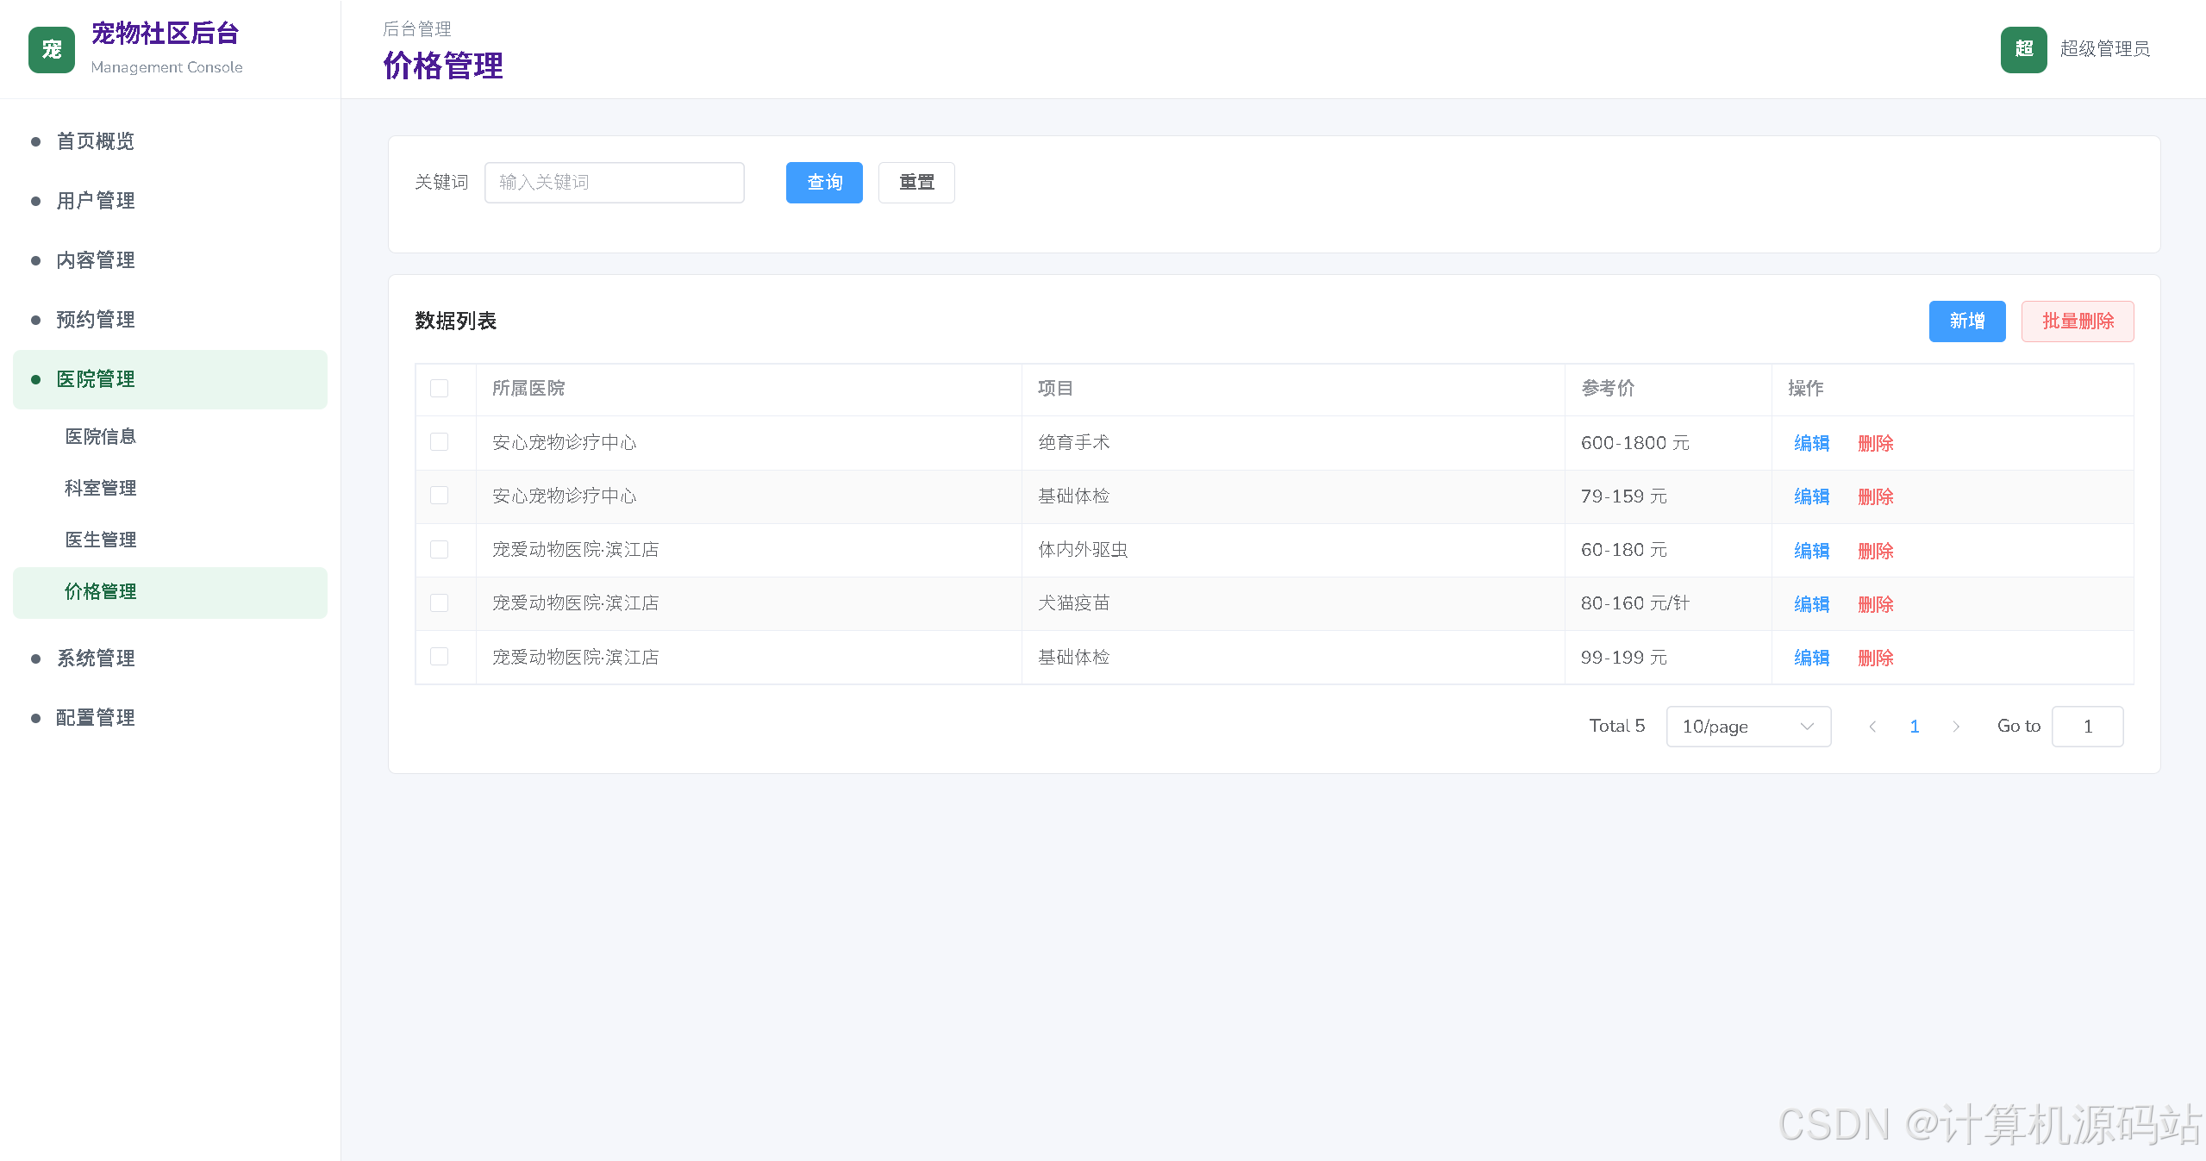
Task: Click the 查询 search button
Action: point(824,183)
